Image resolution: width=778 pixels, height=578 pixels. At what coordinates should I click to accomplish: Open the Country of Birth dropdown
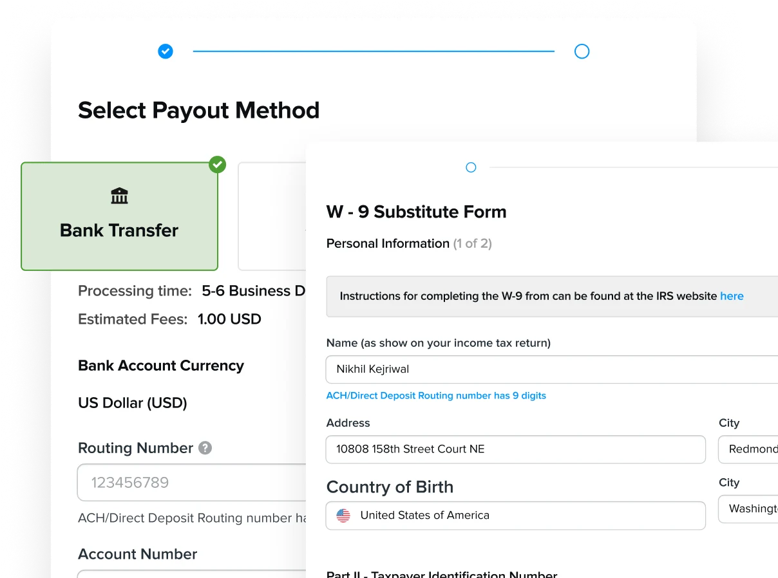[516, 516]
